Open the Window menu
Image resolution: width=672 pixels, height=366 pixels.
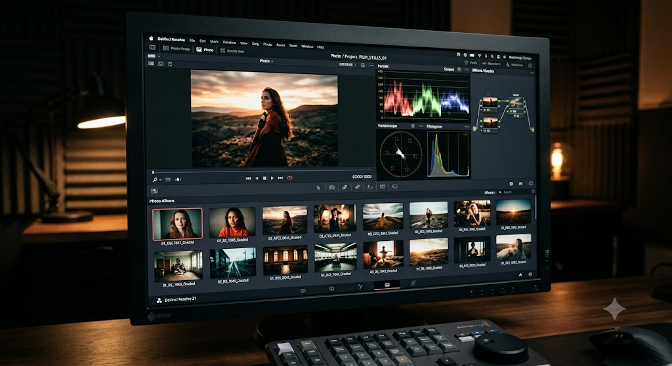tap(307, 46)
